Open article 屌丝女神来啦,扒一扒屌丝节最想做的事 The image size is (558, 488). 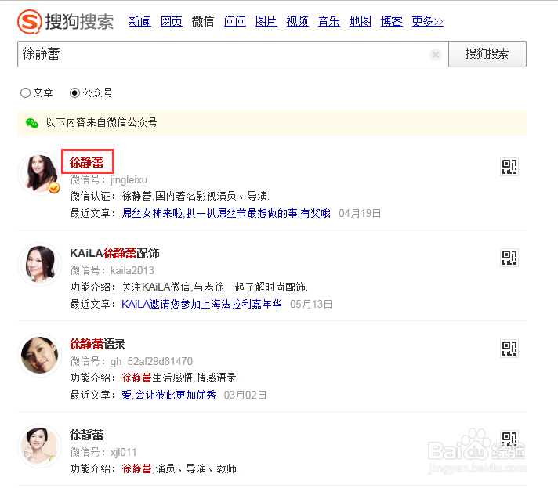pos(226,213)
